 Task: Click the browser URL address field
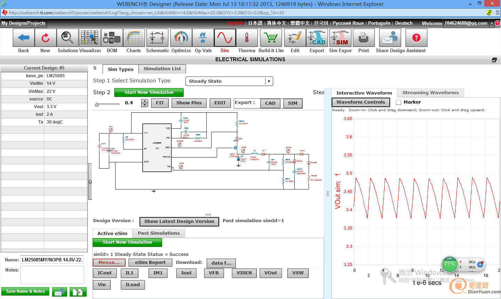(244, 13)
